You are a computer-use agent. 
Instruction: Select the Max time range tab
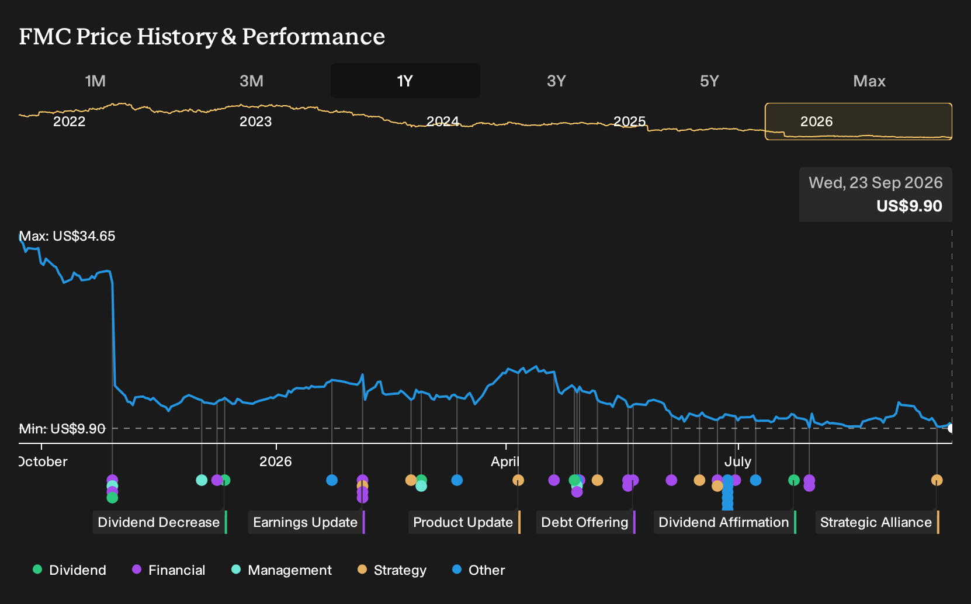869,81
